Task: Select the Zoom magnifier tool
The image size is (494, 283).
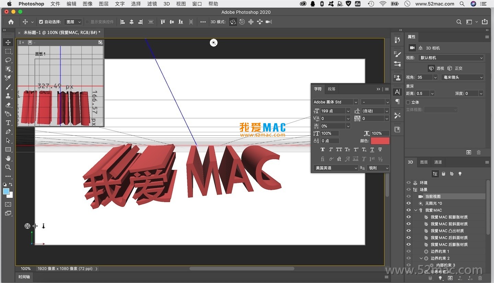Action: pos(8,167)
